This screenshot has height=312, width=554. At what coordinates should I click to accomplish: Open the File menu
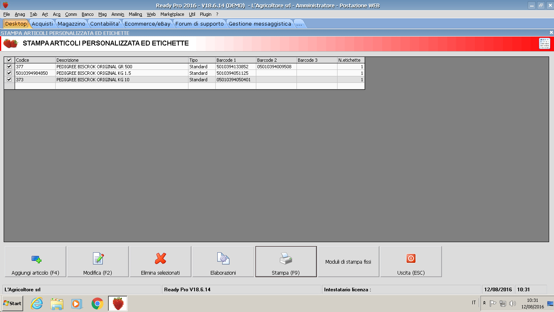point(6,14)
